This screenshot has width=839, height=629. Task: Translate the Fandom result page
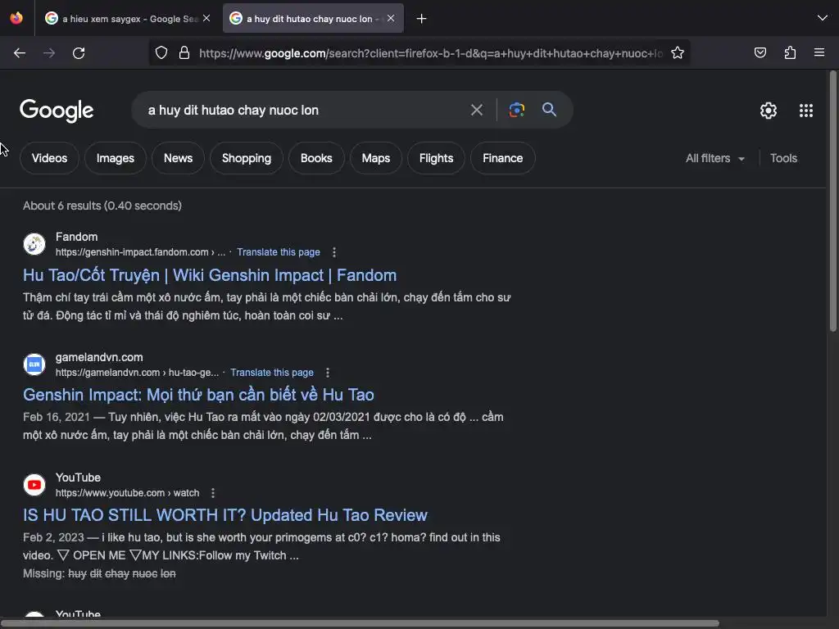pyautogui.click(x=279, y=252)
